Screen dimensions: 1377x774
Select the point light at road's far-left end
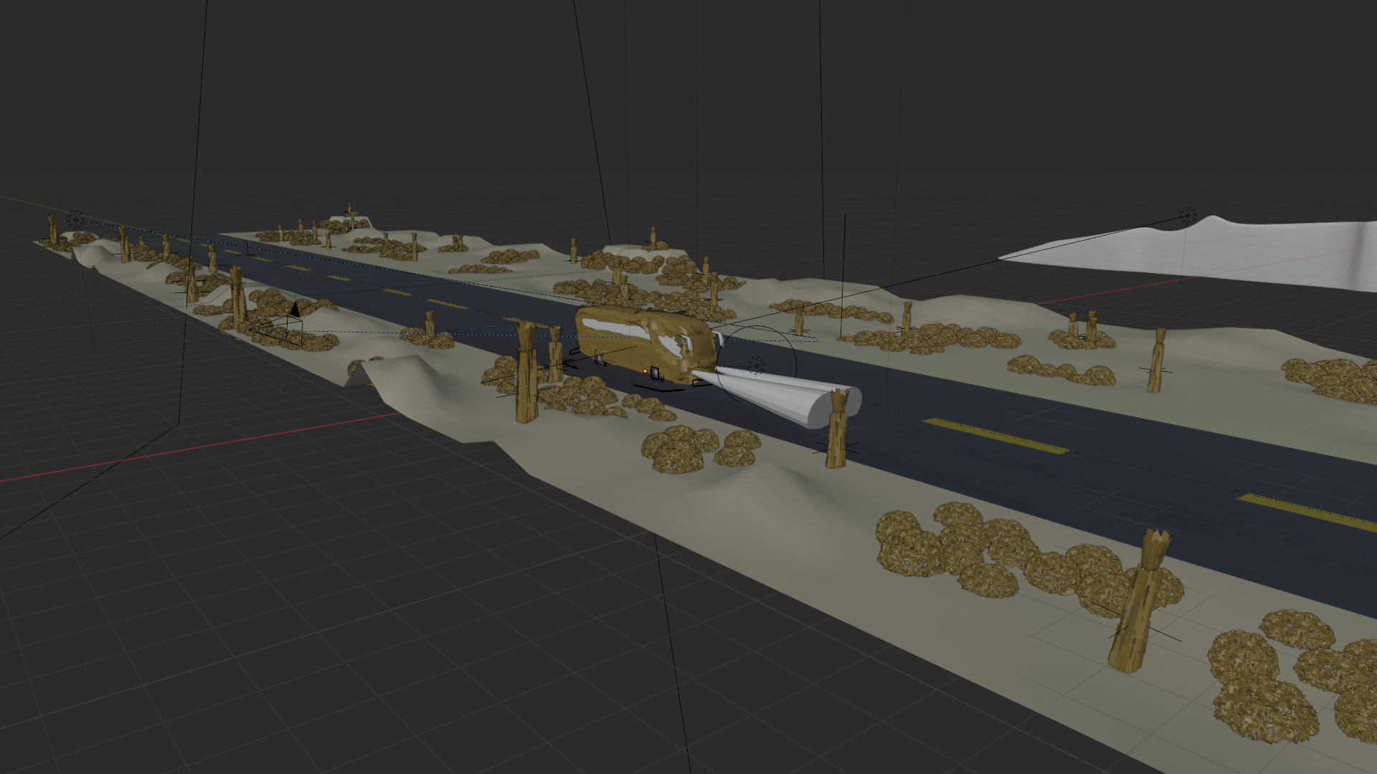tap(75, 219)
